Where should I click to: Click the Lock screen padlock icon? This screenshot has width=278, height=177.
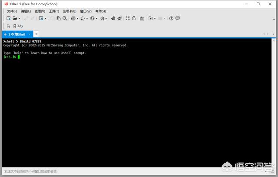(x=134, y=18)
